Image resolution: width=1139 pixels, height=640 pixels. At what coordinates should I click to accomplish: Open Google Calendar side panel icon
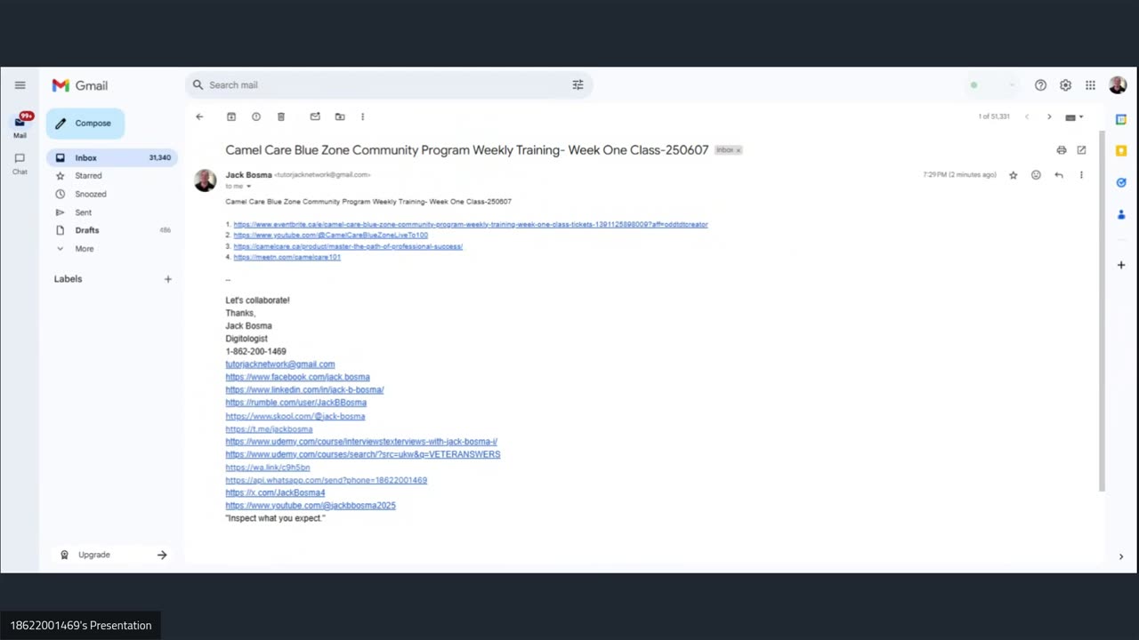click(x=1121, y=119)
